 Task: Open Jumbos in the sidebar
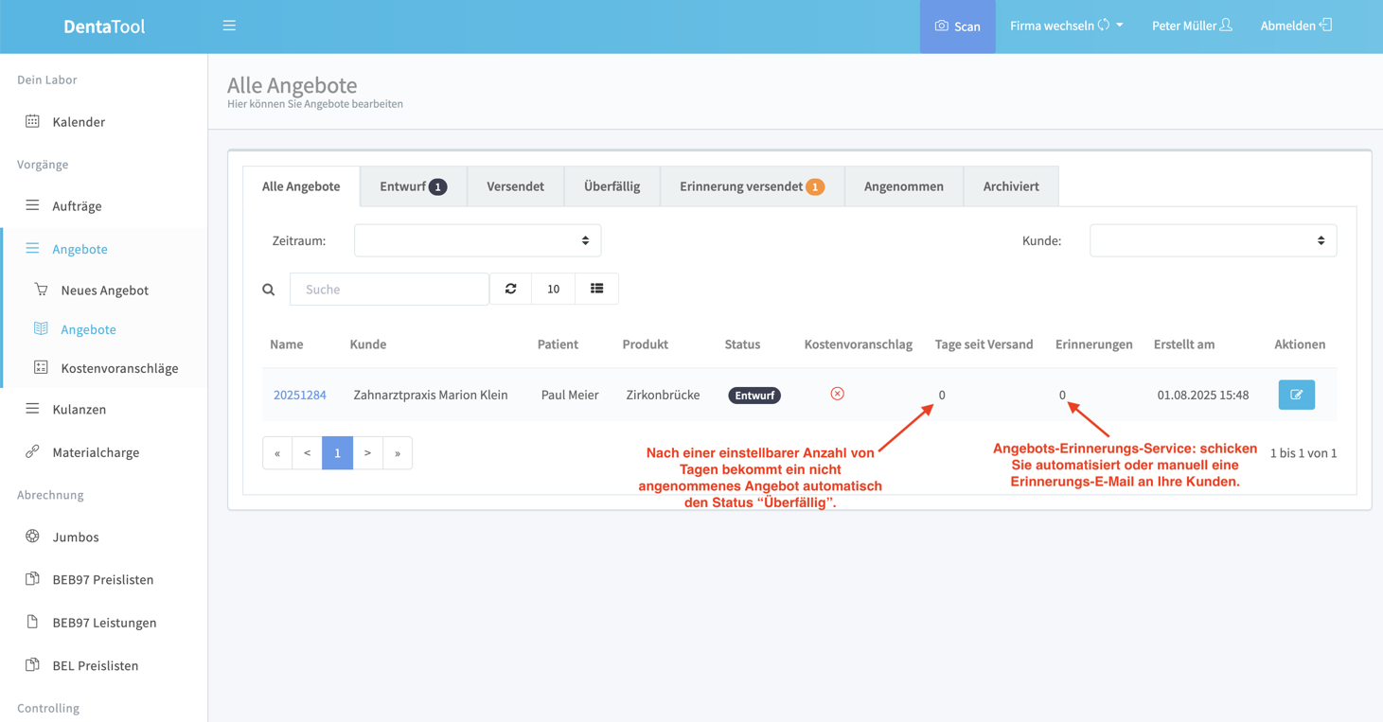(x=76, y=537)
